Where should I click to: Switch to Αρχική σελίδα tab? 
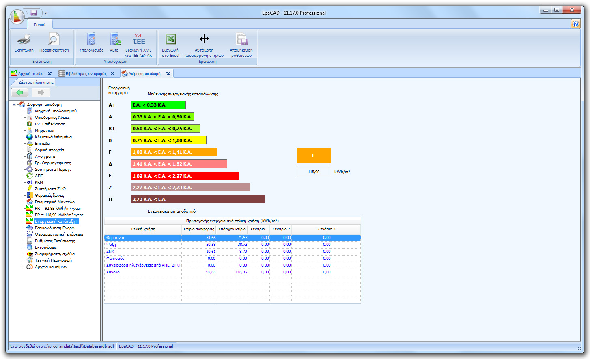30,73
